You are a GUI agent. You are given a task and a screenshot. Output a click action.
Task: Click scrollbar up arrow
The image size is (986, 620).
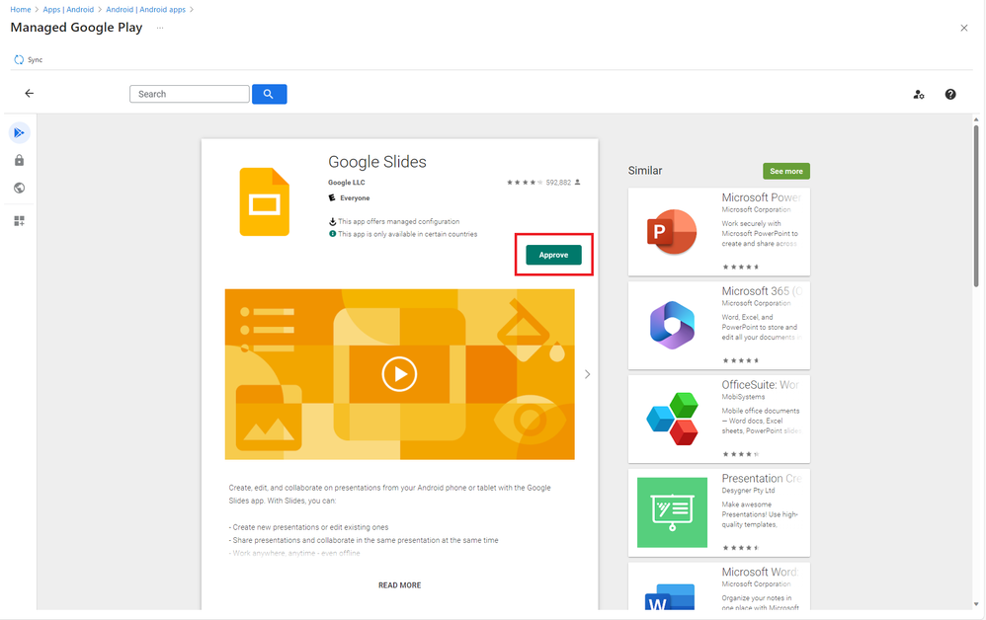coord(976,119)
